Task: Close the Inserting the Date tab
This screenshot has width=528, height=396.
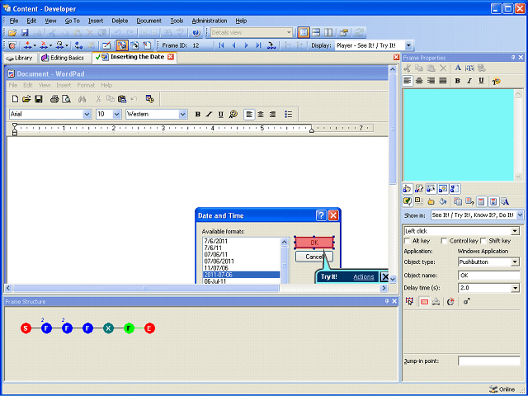Action: [171, 57]
